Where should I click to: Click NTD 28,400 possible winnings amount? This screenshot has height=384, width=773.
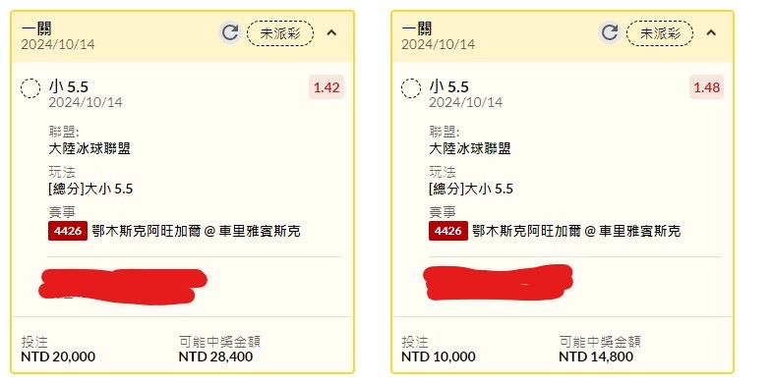pyautogui.click(x=215, y=357)
